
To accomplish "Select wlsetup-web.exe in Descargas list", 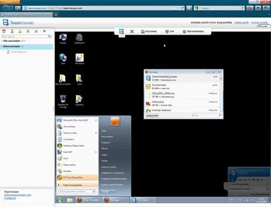I will pos(182,110).
